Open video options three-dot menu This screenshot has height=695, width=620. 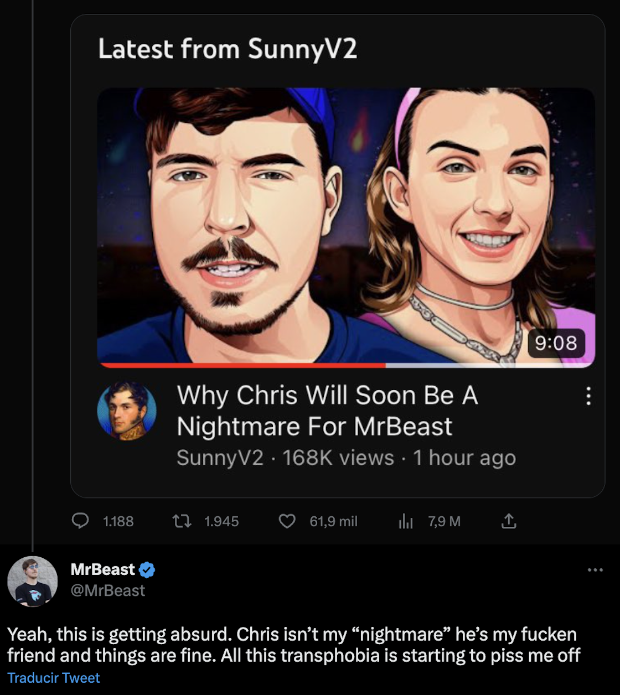tap(588, 396)
